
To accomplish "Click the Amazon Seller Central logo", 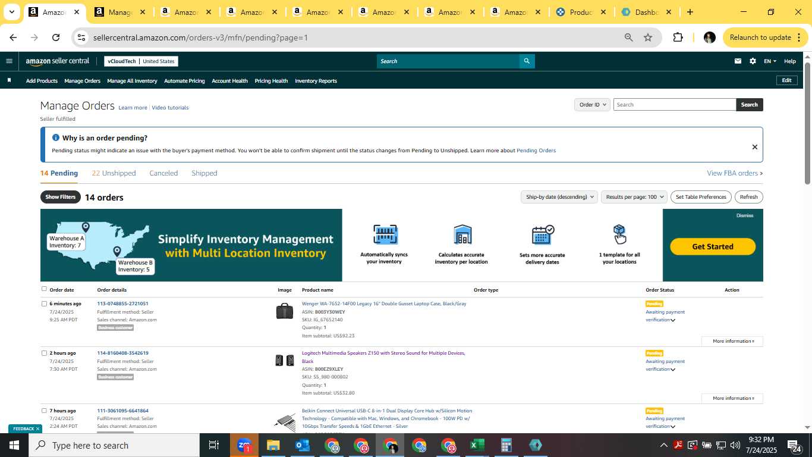I will [x=57, y=61].
